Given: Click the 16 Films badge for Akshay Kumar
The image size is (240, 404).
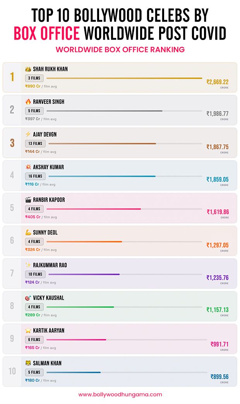Looking at the screenshot, I should pos(35,176).
